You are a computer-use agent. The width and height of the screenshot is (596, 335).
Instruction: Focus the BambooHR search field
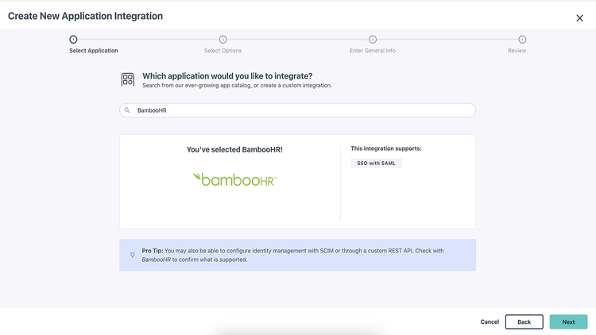click(x=298, y=110)
